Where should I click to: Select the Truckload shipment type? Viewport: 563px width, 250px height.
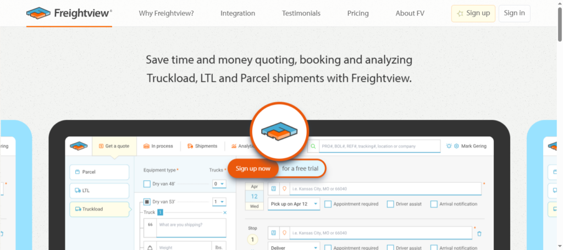pos(99,209)
